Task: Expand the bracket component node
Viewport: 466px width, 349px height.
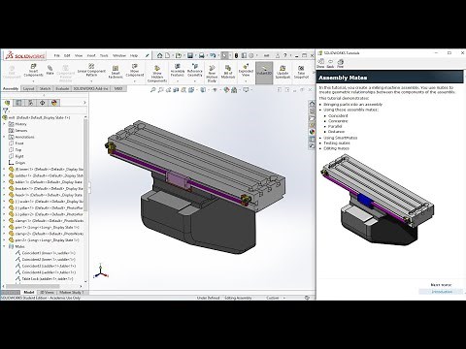Action: point(4,188)
